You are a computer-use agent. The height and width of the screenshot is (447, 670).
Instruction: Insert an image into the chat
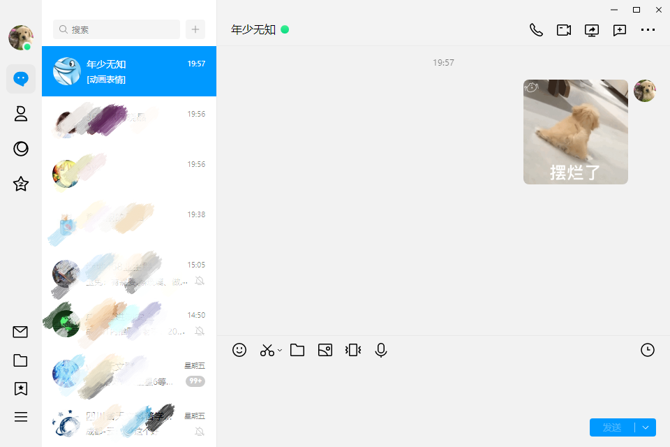click(325, 350)
